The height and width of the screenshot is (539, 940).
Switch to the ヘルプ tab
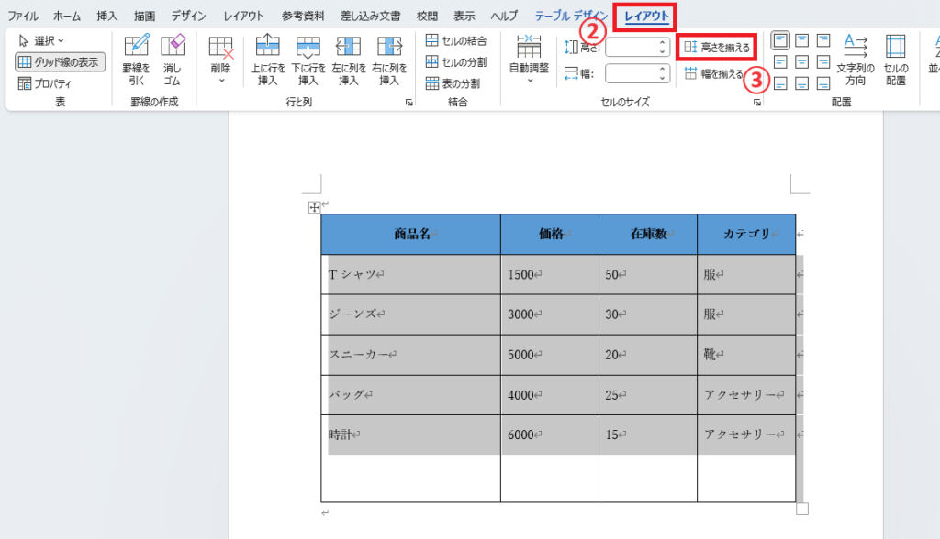coord(504,16)
